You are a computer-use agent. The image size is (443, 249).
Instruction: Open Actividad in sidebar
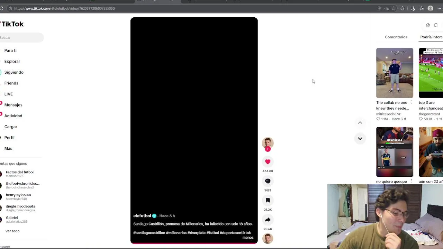13,116
